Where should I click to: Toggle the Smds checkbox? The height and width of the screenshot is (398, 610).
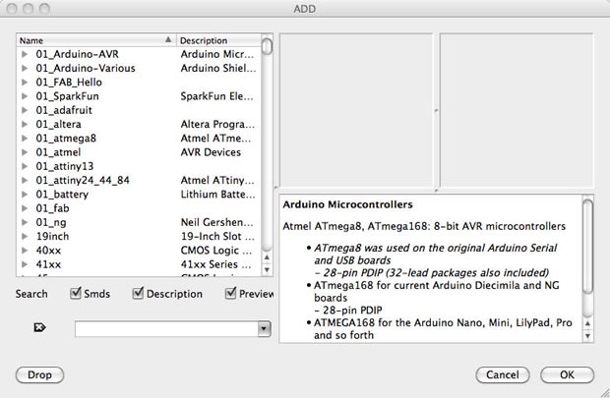pyautogui.click(x=76, y=294)
